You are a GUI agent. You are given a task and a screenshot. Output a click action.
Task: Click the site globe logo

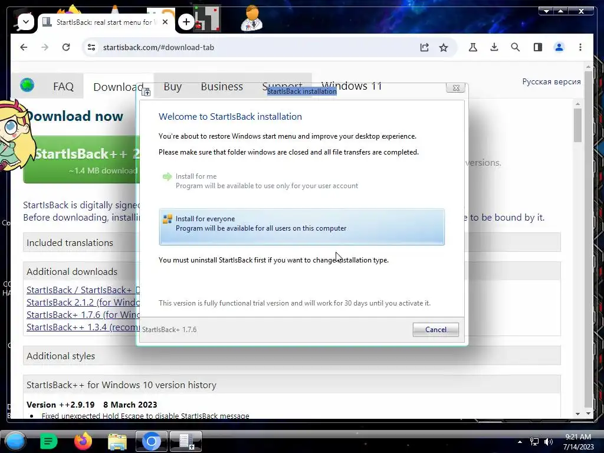coord(27,85)
